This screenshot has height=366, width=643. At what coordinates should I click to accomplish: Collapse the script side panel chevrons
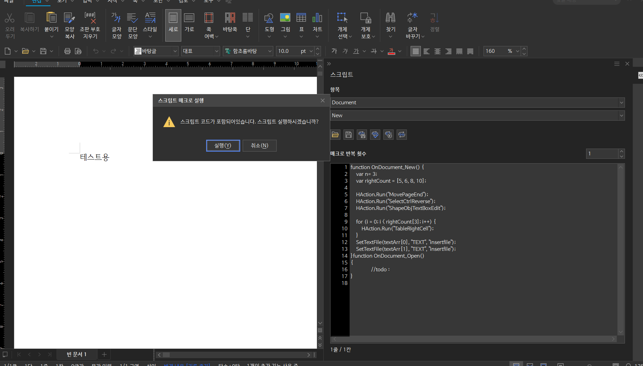pos(329,64)
